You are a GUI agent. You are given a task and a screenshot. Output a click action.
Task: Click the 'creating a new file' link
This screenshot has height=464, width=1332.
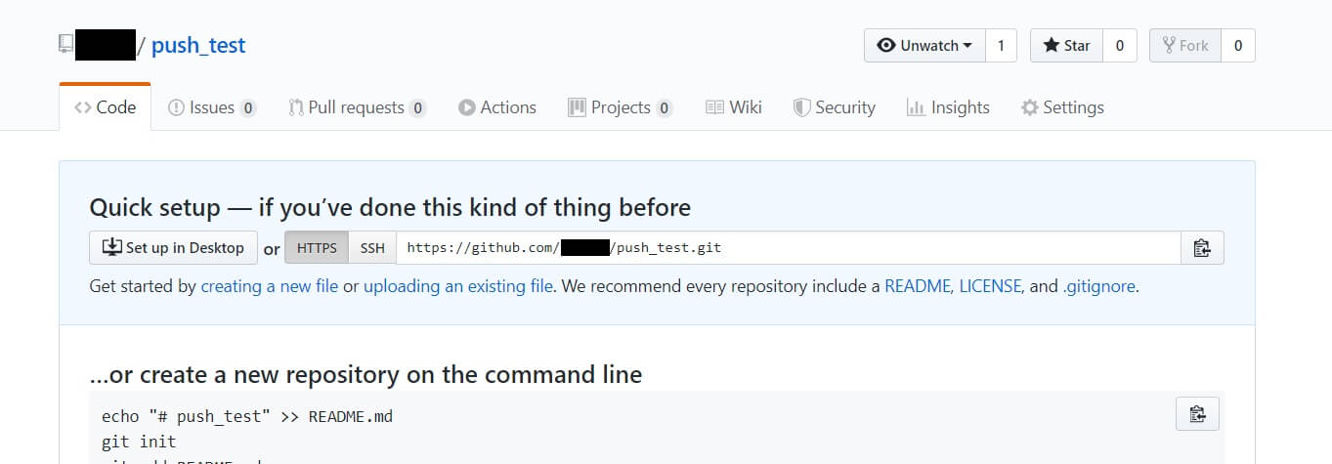270,286
